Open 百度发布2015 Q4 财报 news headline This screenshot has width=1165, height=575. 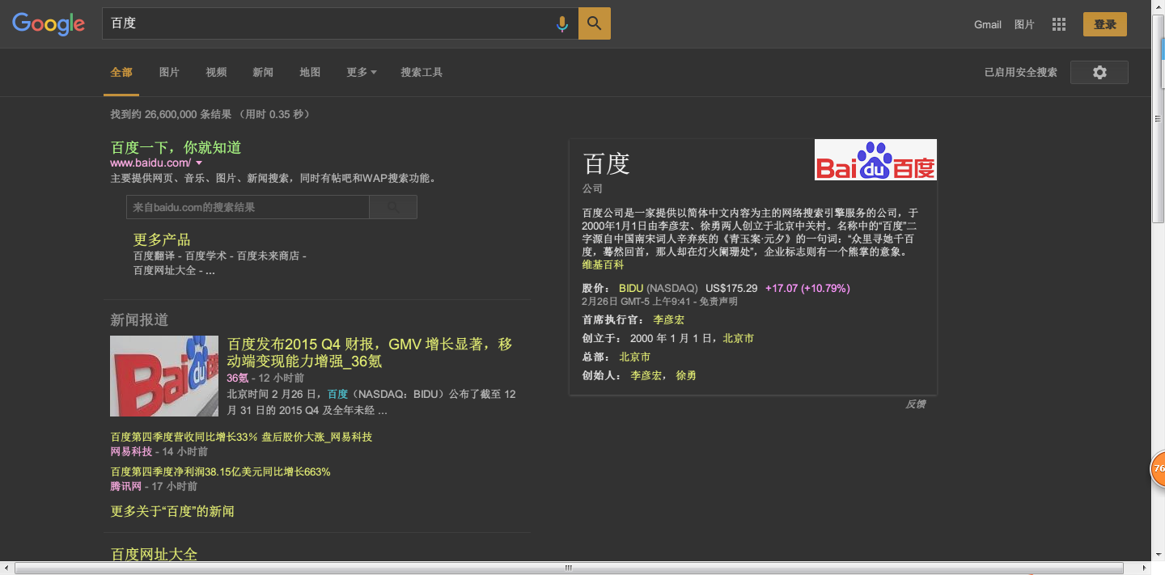click(x=370, y=353)
